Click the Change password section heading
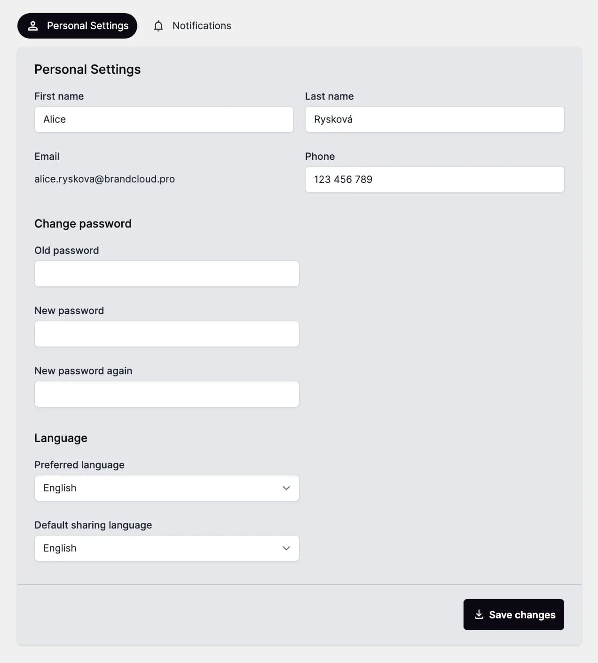Viewport: 598px width, 663px height. click(83, 223)
